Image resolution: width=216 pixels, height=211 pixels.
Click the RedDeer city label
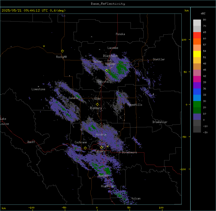point(111,64)
